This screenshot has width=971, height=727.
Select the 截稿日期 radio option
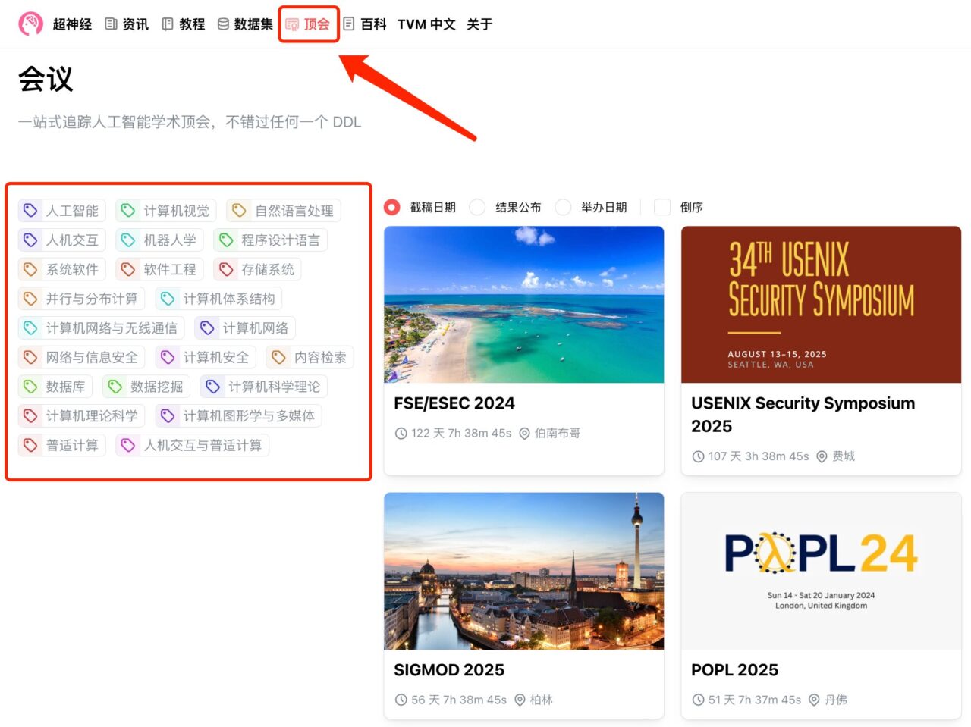(392, 207)
